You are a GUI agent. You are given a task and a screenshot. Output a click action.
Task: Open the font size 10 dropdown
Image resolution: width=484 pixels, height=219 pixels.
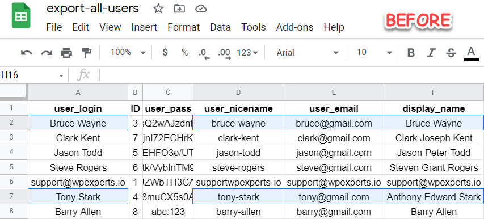[374, 52]
